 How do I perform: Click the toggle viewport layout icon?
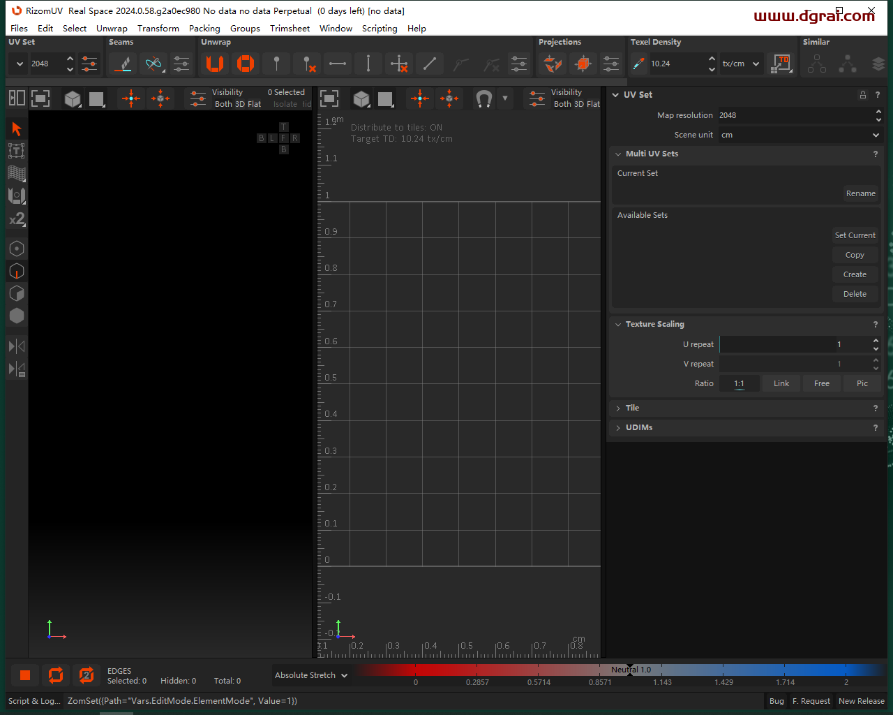tap(17, 98)
